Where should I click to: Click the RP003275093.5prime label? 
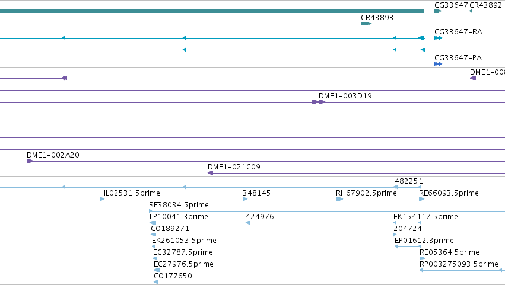click(459, 264)
